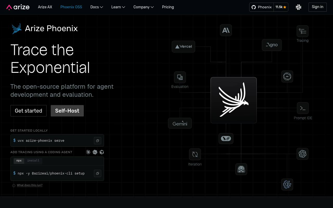This screenshot has height=208, width=333.
Task: Click the uvx arize-phoenix serve command text
Action: [41, 141]
